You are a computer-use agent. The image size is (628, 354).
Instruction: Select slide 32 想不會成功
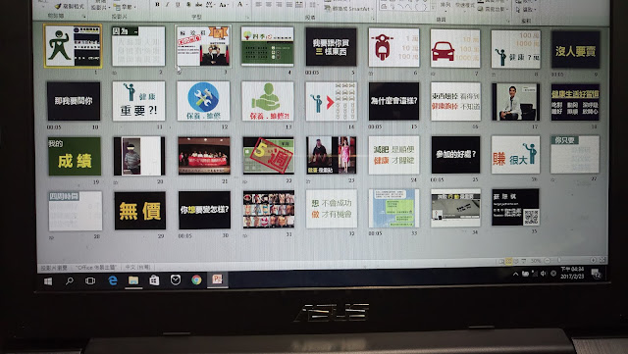pos(332,209)
